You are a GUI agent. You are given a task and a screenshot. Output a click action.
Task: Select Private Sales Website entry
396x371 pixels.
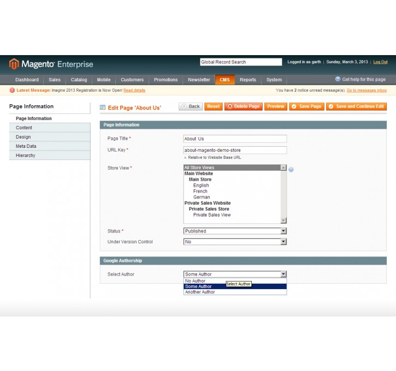[x=232, y=203]
